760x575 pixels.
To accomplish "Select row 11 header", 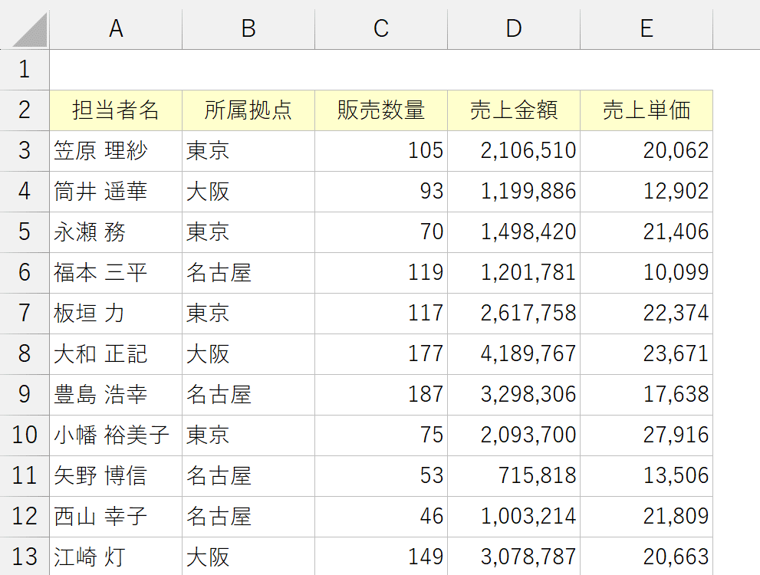I will click(25, 475).
